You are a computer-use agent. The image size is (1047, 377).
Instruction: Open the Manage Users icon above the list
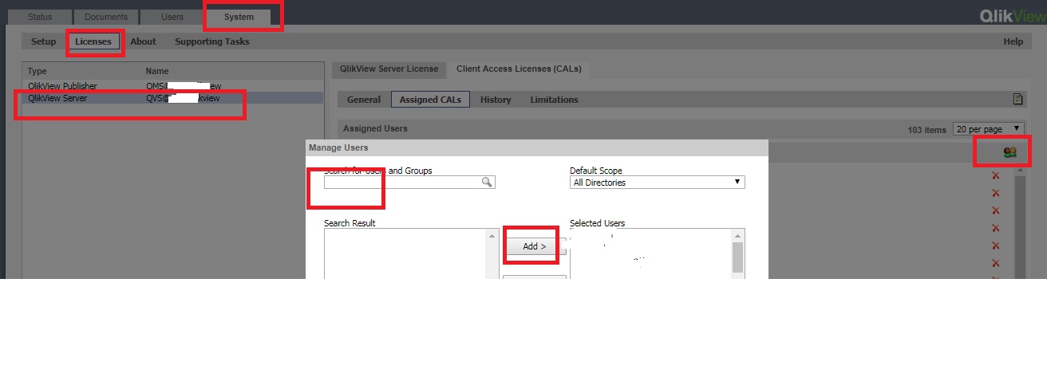(x=1009, y=151)
